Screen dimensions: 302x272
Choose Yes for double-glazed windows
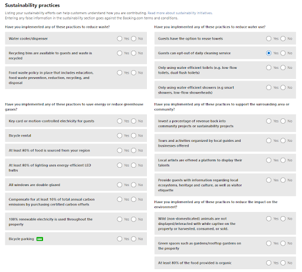120,185
